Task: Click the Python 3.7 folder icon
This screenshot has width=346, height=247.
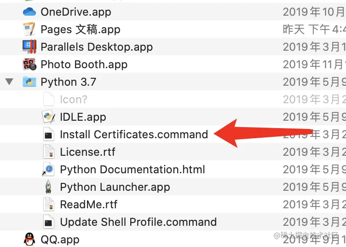Action: (x=29, y=82)
